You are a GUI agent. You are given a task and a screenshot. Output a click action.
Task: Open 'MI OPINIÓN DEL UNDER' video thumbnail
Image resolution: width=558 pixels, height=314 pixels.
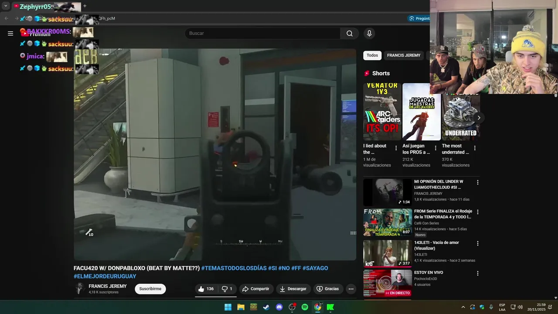point(388,192)
